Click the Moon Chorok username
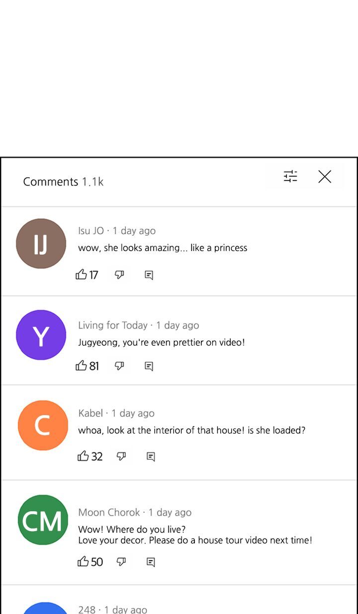The image size is (358, 614). pos(109,512)
